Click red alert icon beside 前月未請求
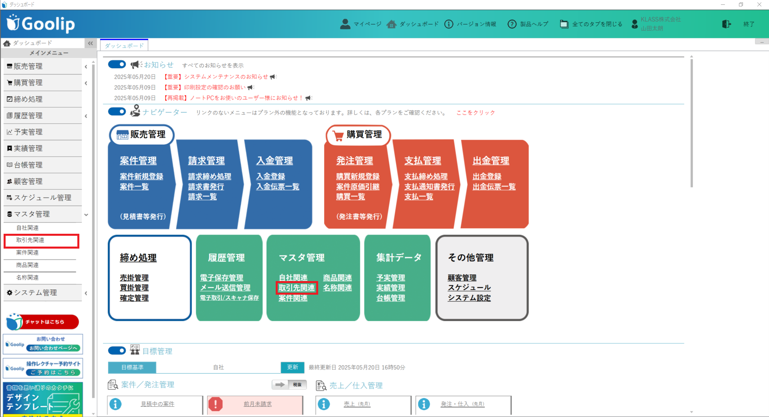The height and width of the screenshot is (417, 769). 216,404
